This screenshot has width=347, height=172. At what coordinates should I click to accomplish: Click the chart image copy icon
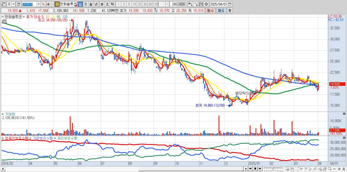click(x=325, y=169)
